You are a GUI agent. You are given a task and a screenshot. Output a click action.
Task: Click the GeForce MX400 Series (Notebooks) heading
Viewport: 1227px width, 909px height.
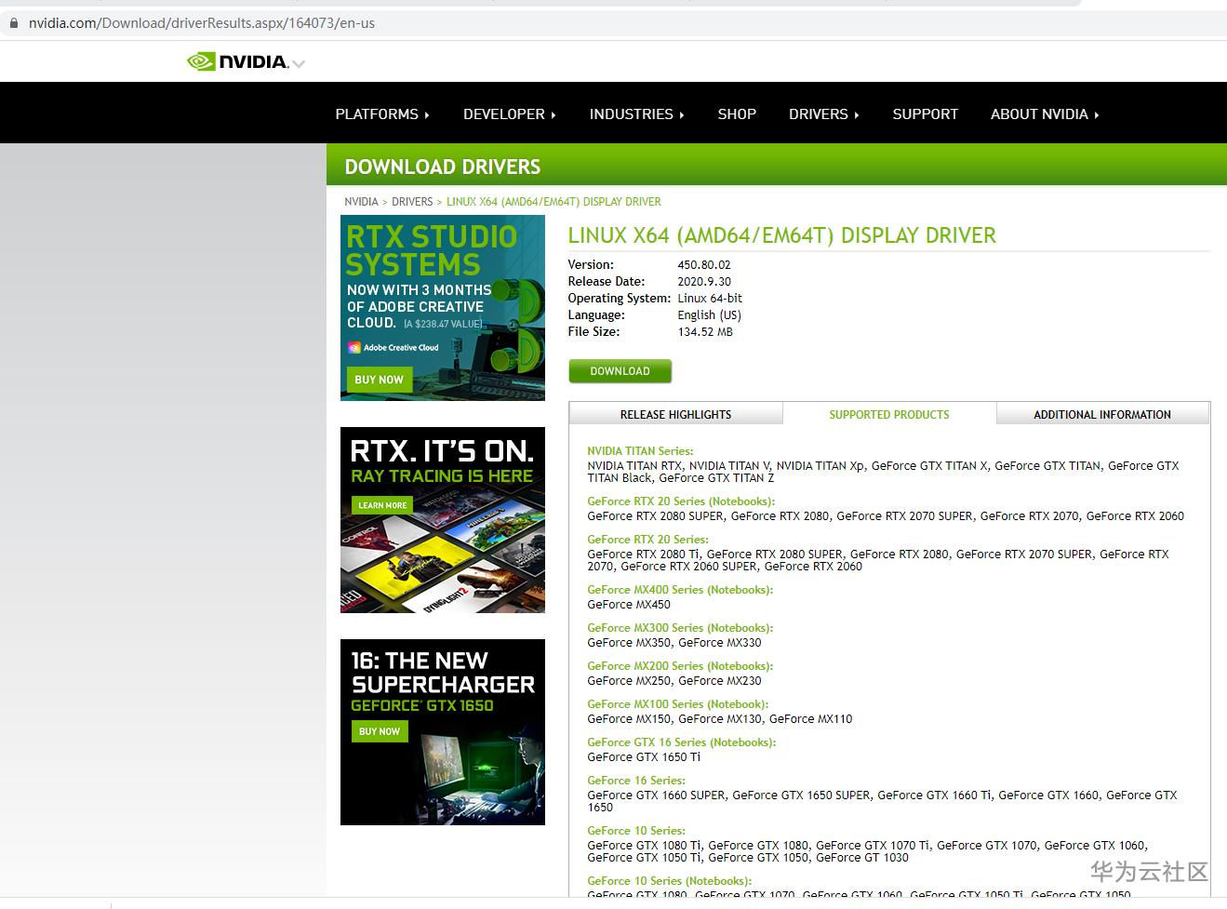[680, 590]
